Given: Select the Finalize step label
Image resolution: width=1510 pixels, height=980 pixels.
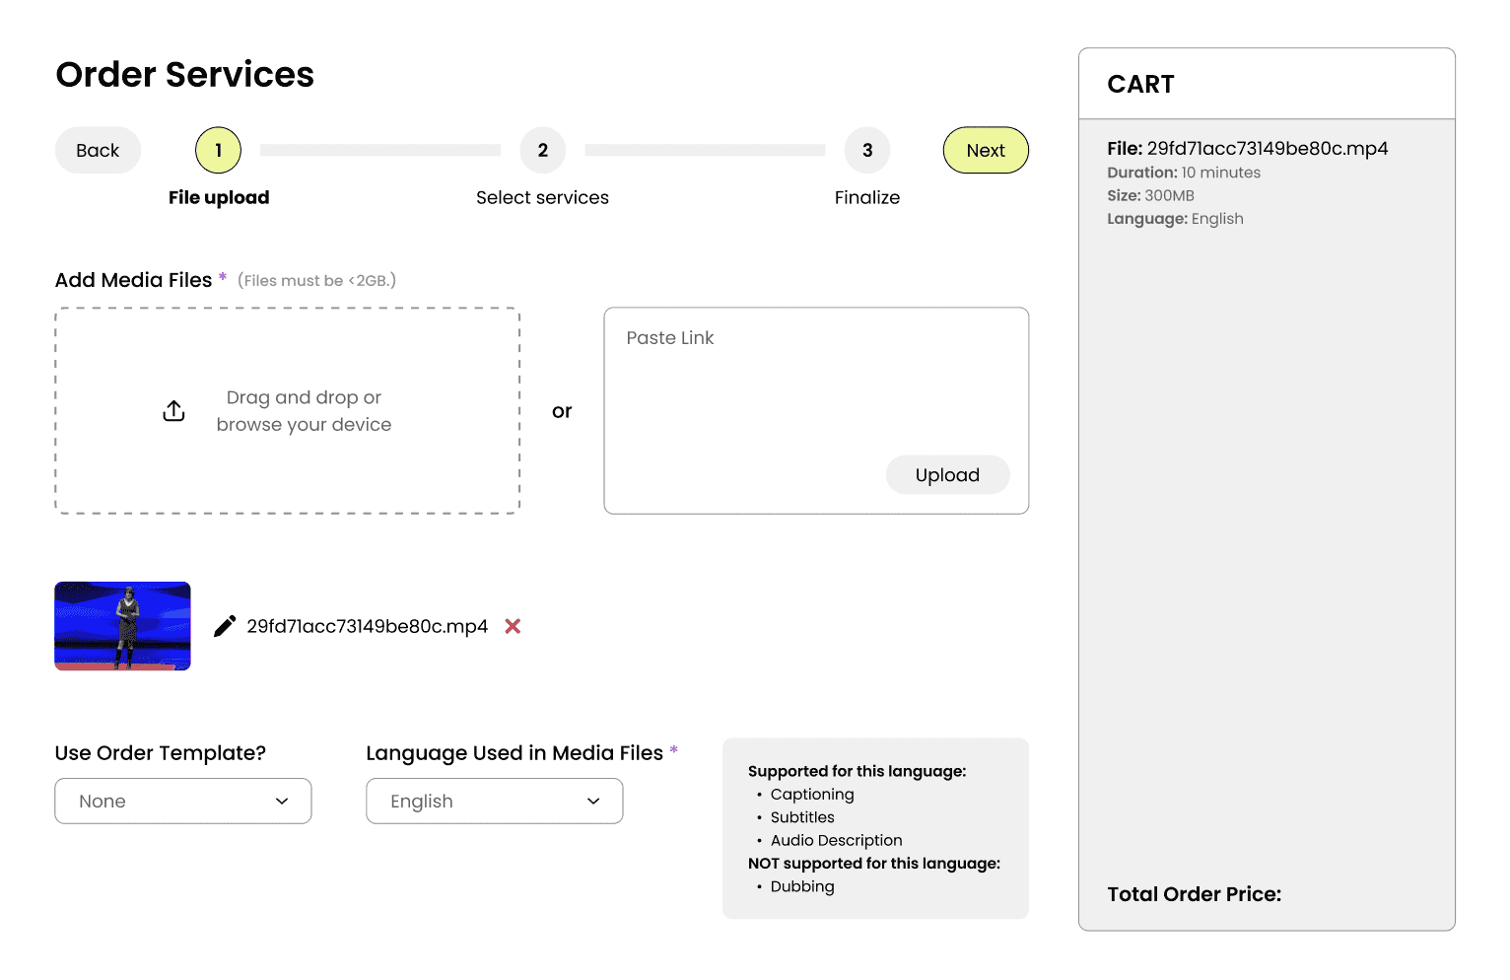Looking at the screenshot, I should tap(867, 197).
